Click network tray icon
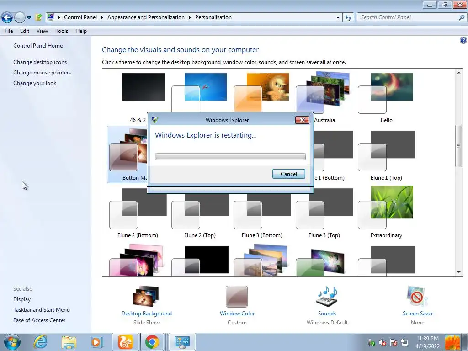The width and height of the screenshot is (468, 351). click(404, 343)
